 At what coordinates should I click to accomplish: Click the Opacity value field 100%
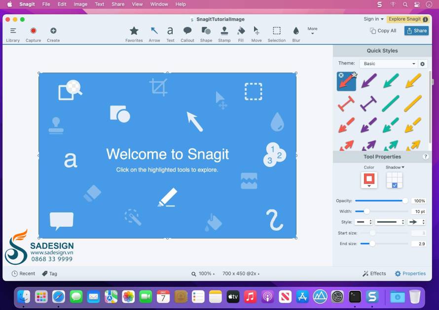pyautogui.click(x=419, y=201)
